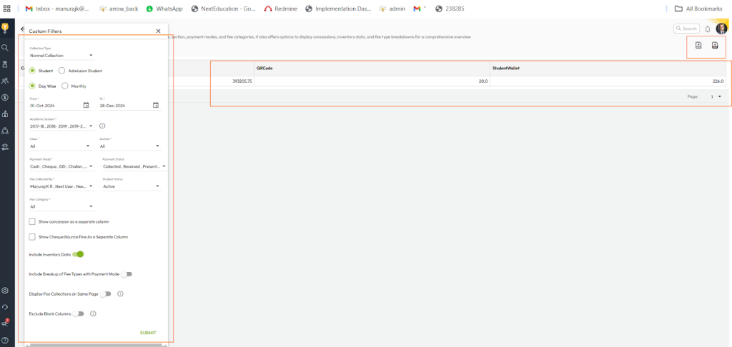Check Show concession as a separate column
732x347 pixels.
[32, 222]
